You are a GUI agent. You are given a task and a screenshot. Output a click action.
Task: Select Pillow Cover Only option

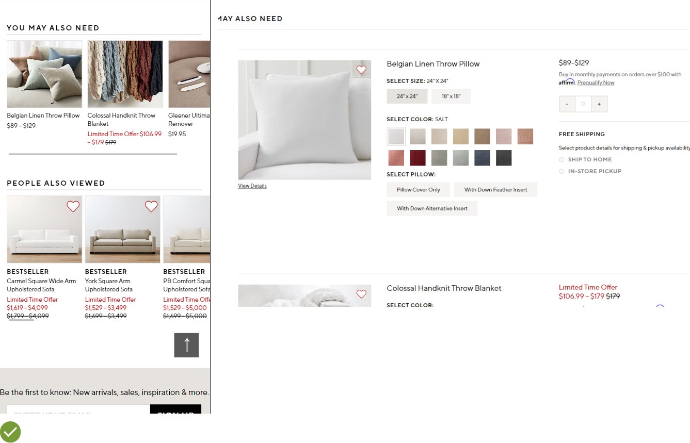[419, 190]
